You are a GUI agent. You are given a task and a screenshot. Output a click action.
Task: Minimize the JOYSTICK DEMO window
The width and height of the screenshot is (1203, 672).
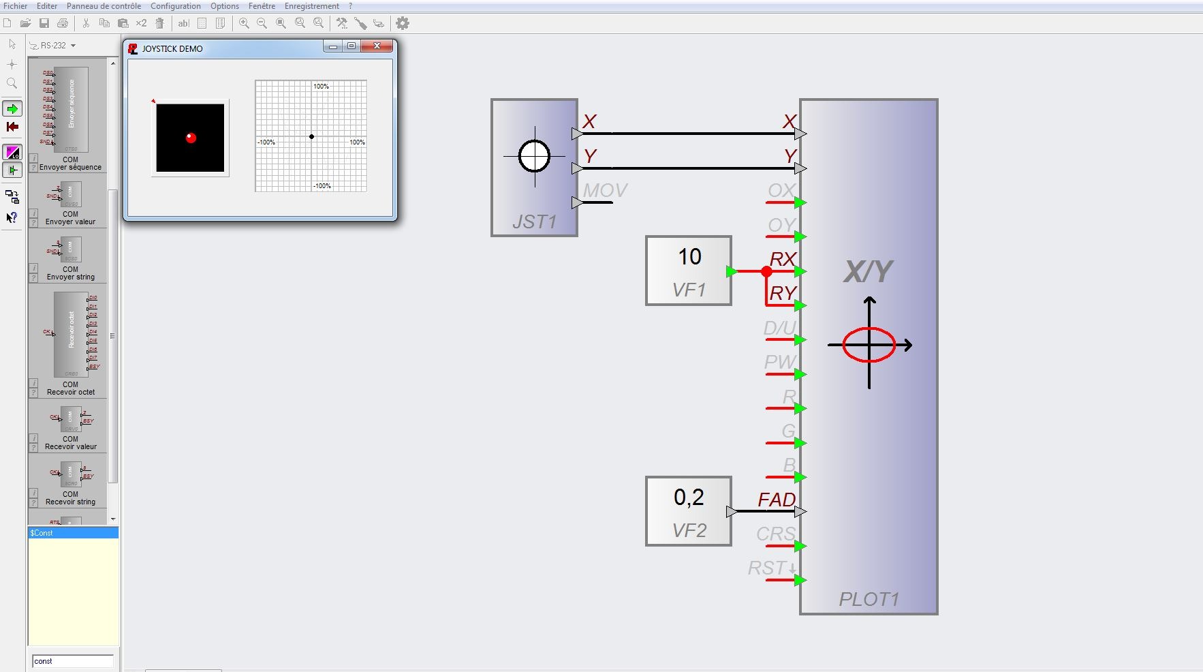click(333, 46)
